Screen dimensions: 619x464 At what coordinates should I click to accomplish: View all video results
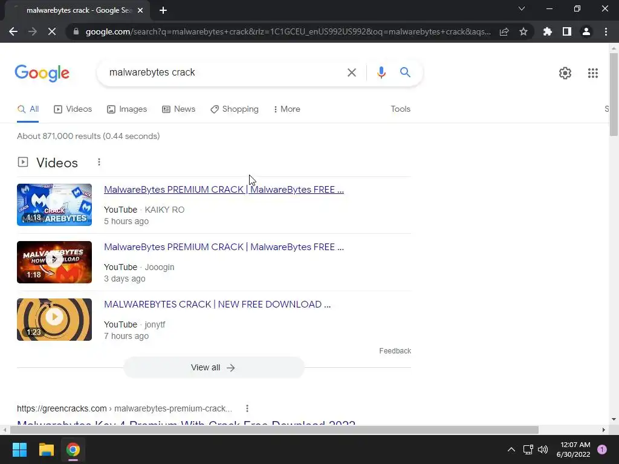213,368
